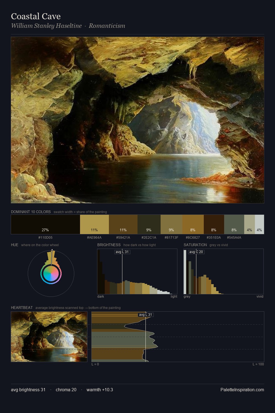275x413 pixels.
Task: Click the 'BRIGHTNESS' section heading
Action: point(109,245)
